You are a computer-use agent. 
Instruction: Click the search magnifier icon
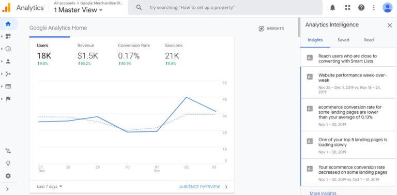tap(139, 8)
